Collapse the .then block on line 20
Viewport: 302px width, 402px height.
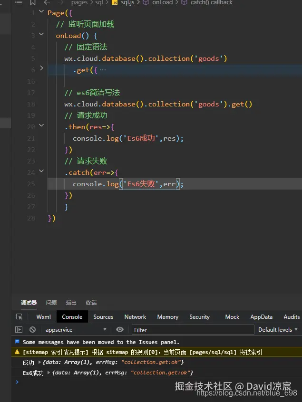coord(42,125)
